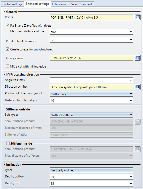
Task: Collapse the Stiffener outside section
Action: [x=5, y=109]
